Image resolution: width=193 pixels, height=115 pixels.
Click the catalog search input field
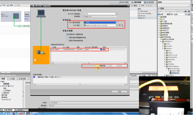tap(171, 11)
